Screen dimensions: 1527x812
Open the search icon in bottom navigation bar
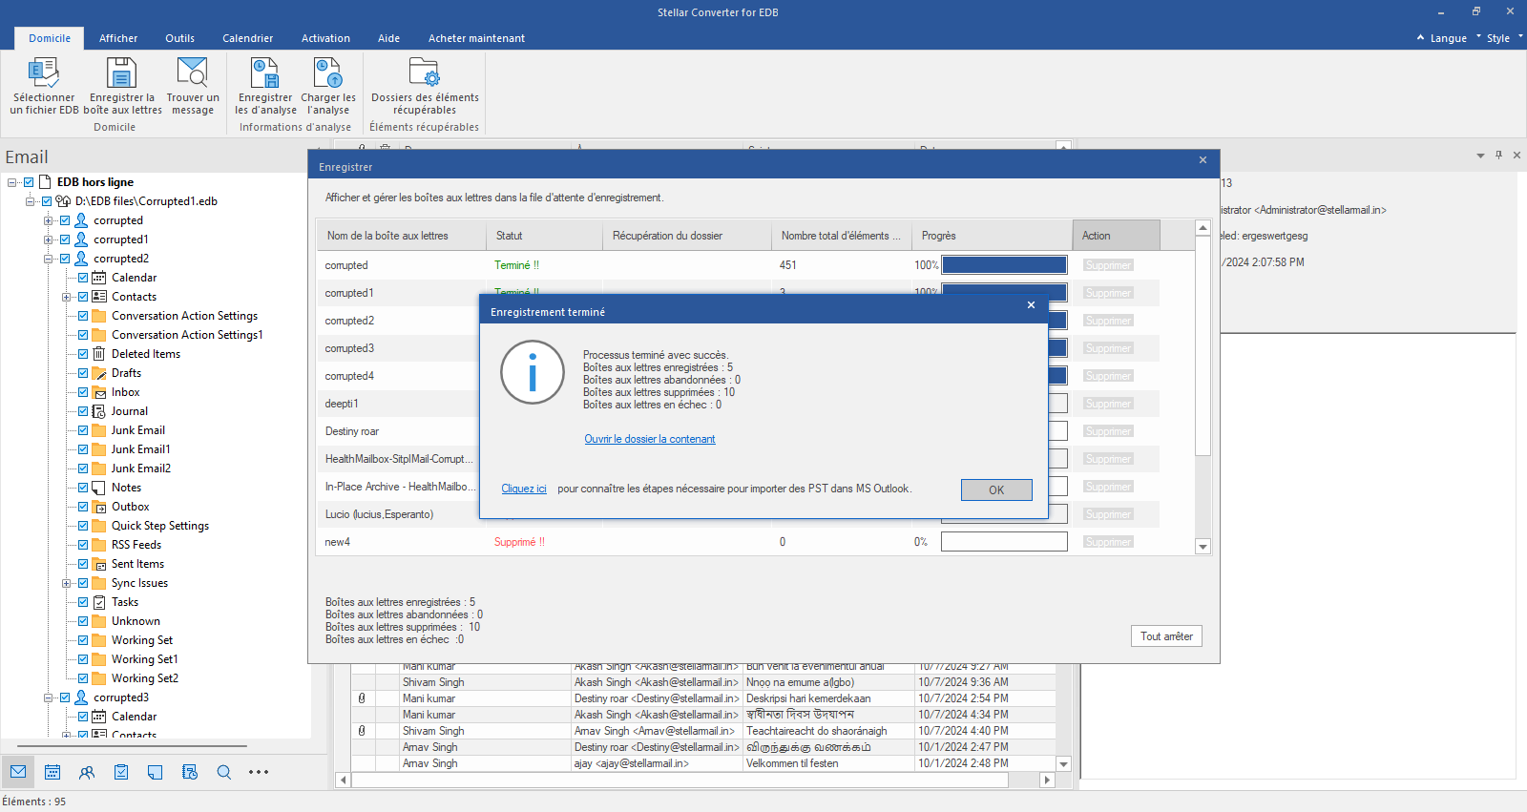coord(224,772)
